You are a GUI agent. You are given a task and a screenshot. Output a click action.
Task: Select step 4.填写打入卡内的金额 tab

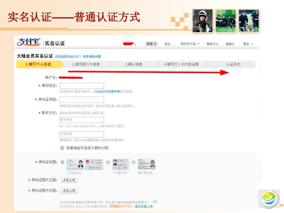[x=181, y=64]
